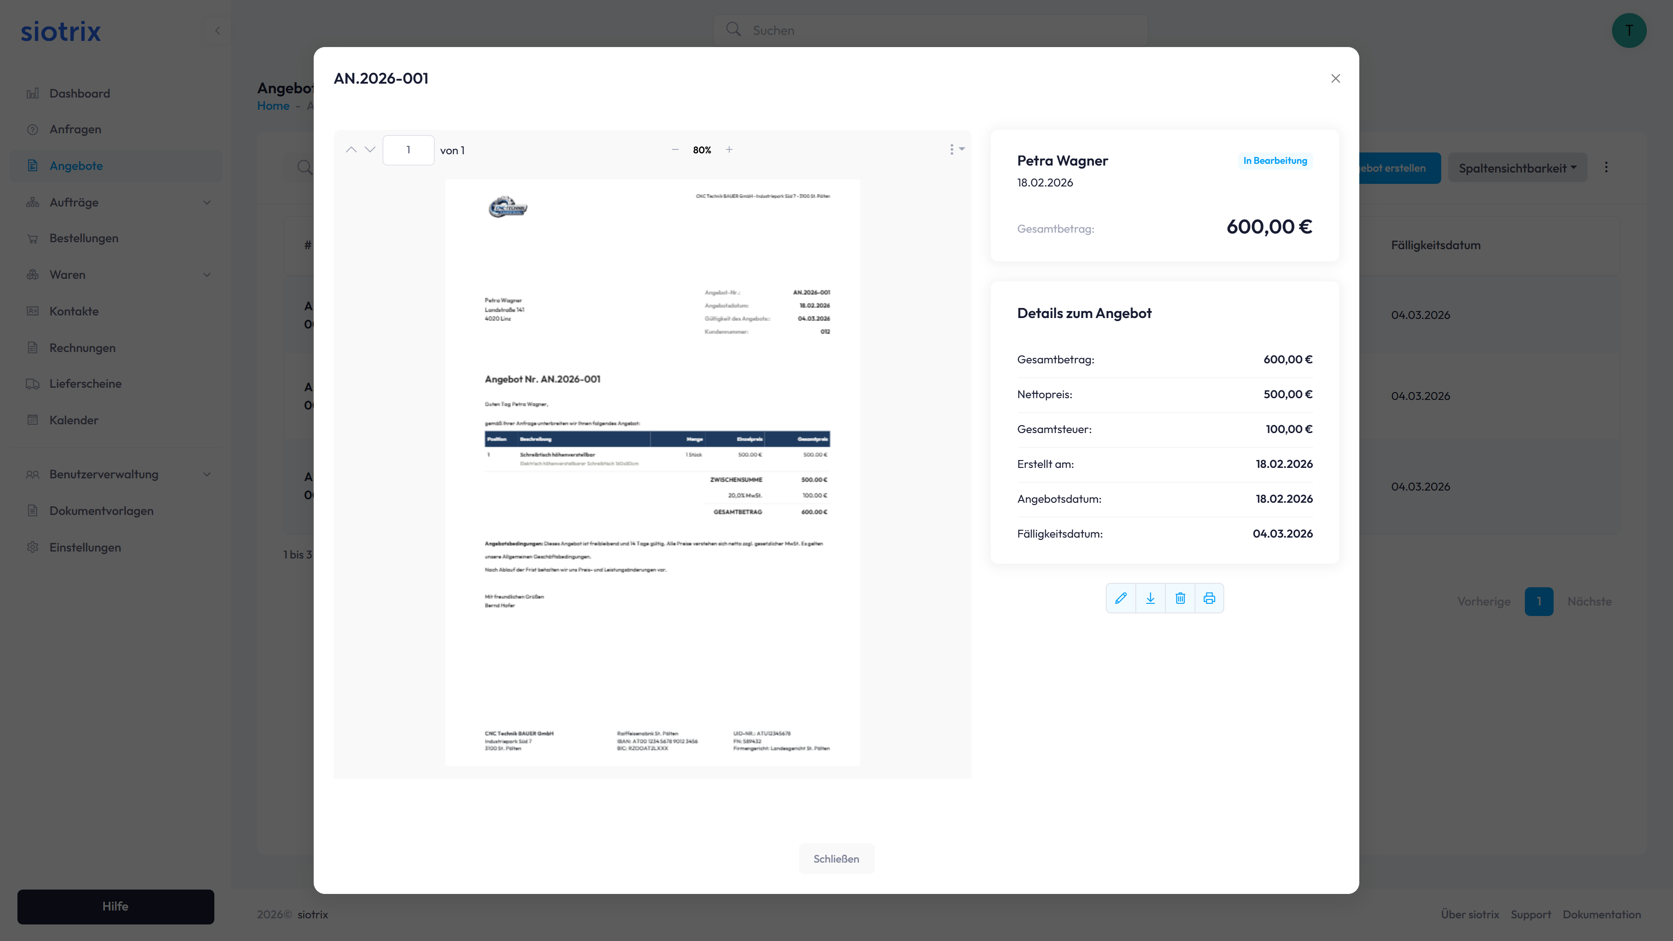Click the Schließen button
The width and height of the screenshot is (1673, 941).
836,859
